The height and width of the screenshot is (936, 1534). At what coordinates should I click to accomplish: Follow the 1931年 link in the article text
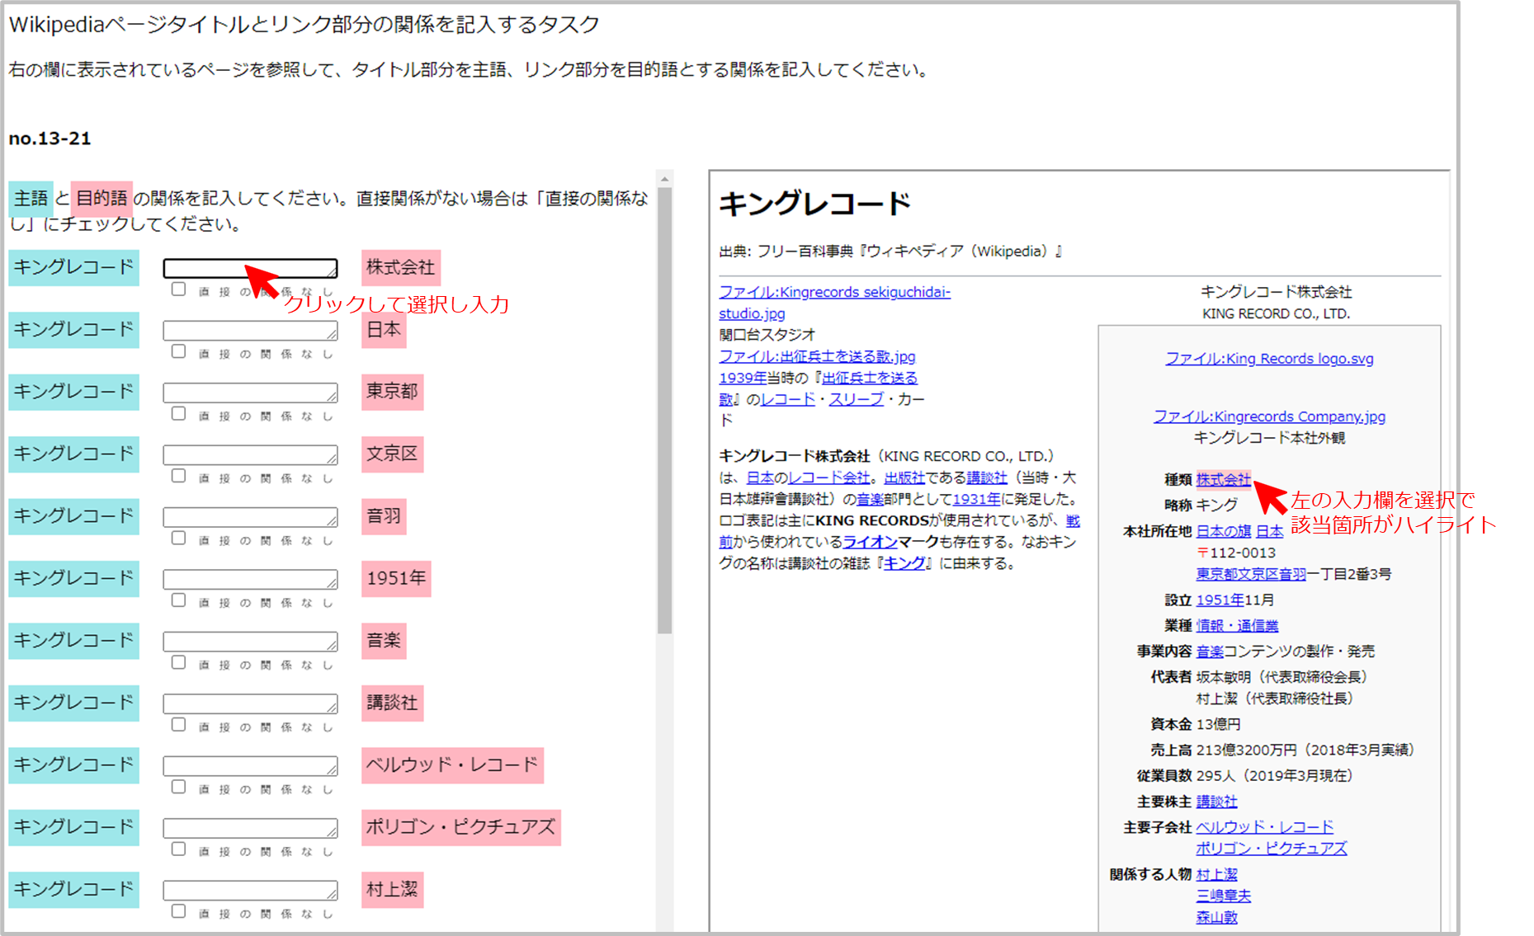(975, 500)
